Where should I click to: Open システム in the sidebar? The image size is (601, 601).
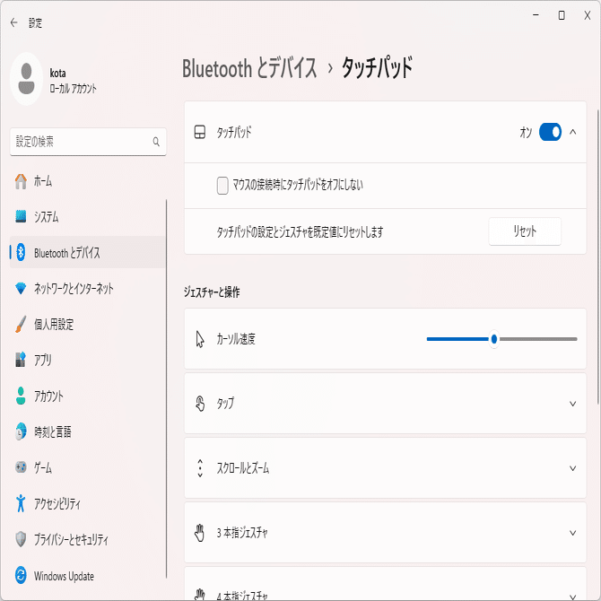click(x=47, y=217)
